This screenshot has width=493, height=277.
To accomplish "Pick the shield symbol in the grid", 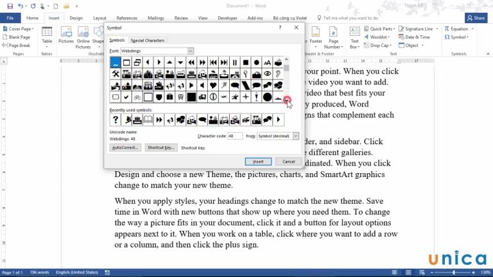I will (x=159, y=97).
